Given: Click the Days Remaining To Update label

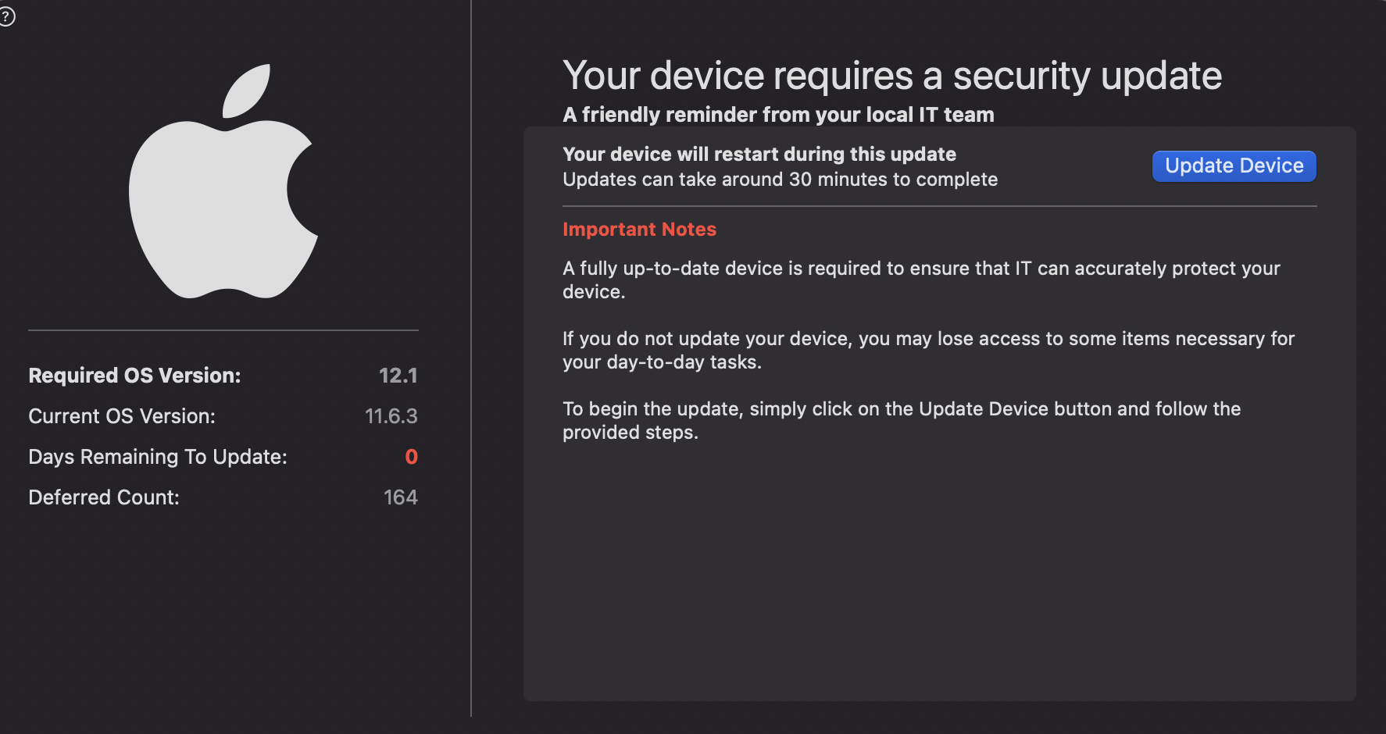Looking at the screenshot, I should pos(157,457).
